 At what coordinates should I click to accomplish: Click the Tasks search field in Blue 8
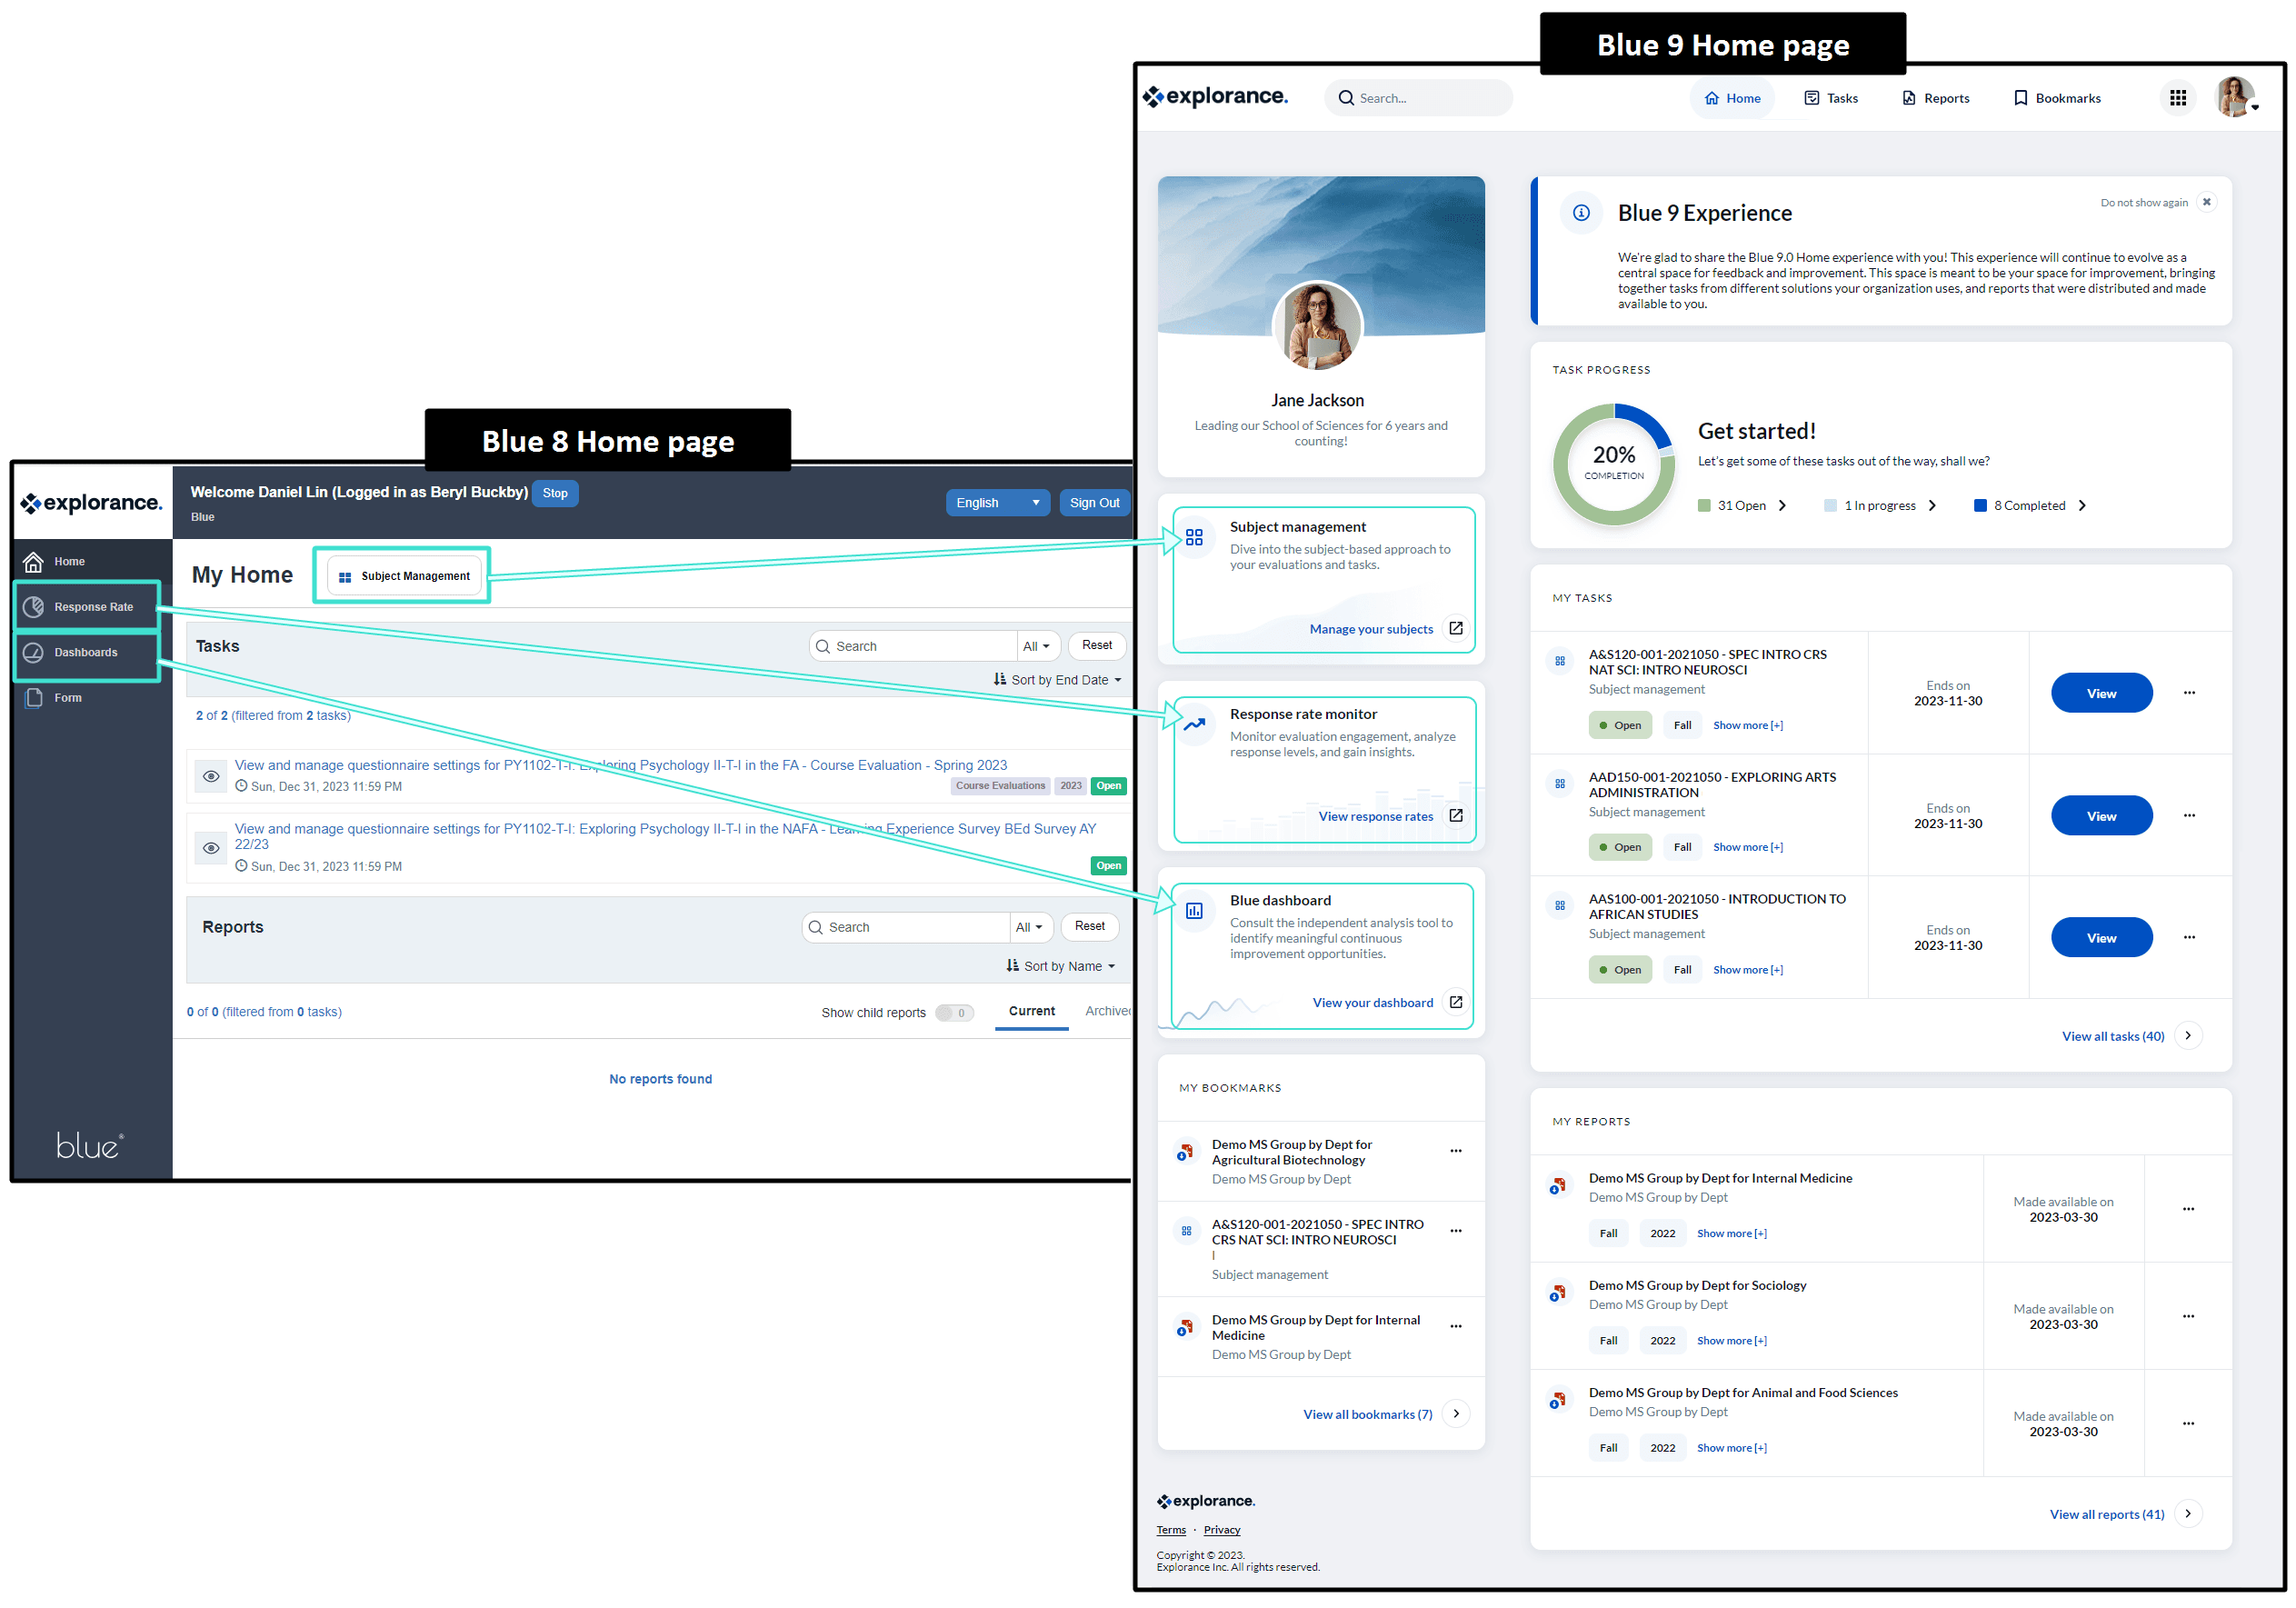pos(913,646)
